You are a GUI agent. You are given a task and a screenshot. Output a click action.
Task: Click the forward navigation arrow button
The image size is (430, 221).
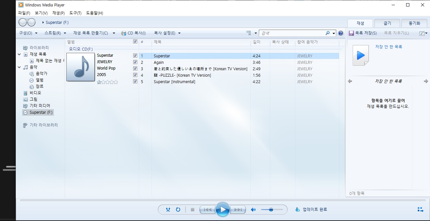coord(31,22)
